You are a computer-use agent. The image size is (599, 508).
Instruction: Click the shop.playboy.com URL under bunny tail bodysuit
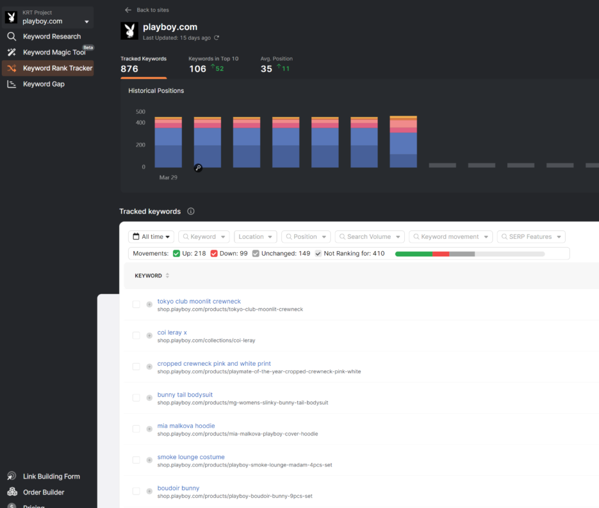pos(243,403)
